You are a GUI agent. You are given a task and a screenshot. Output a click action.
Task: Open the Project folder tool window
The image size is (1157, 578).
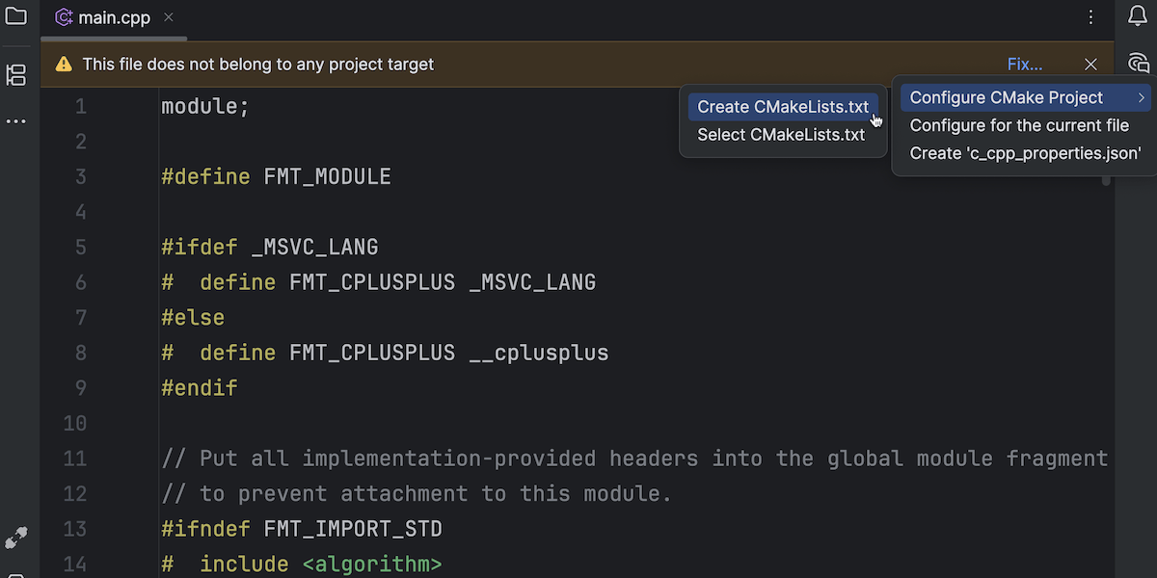point(16,16)
